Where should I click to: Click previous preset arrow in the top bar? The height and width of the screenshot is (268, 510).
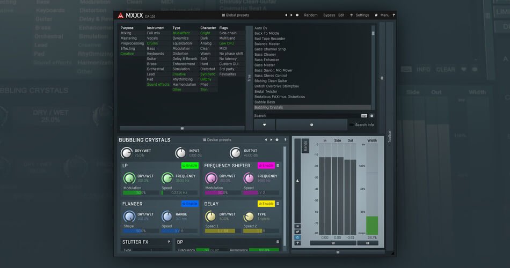(x=286, y=15)
